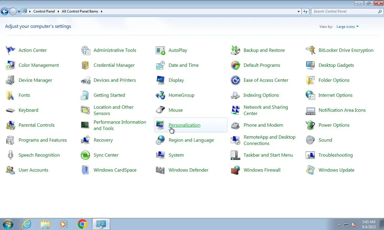The height and width of the screenshot is (230, 384).
Task: Open the Keyboard icon
Action: (x=10, y=110)
